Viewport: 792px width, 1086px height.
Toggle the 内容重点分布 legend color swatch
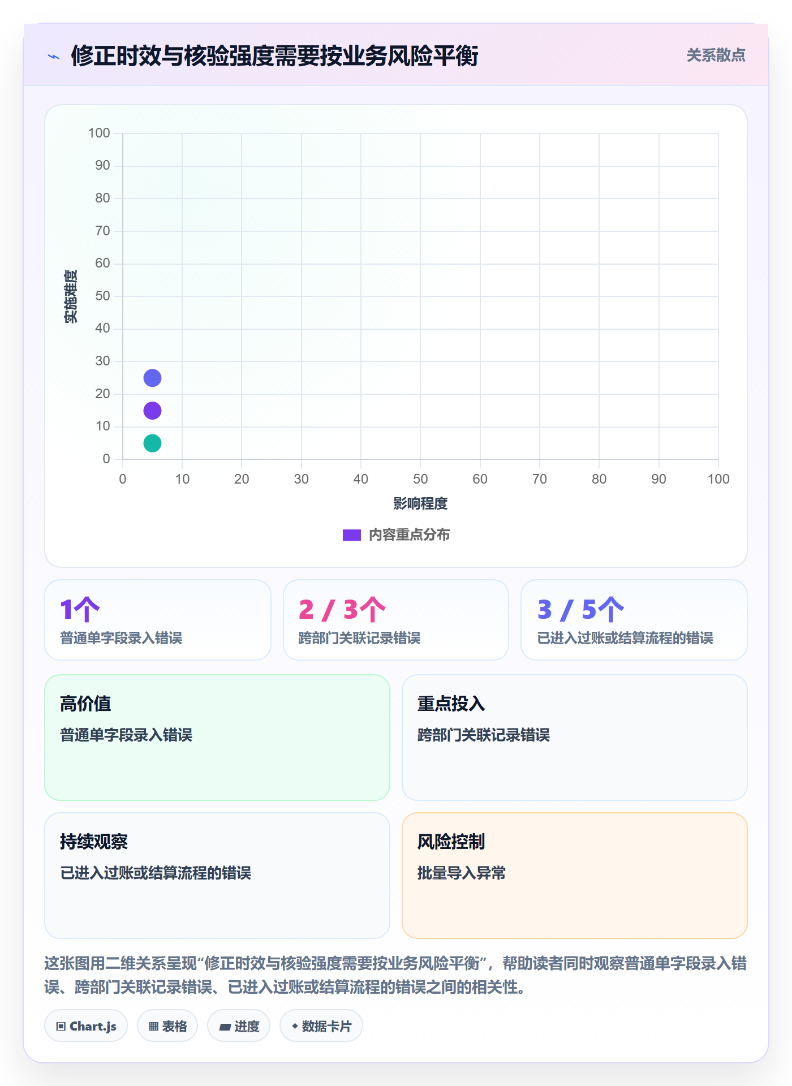pyautogui.click(x=352, y=535)
